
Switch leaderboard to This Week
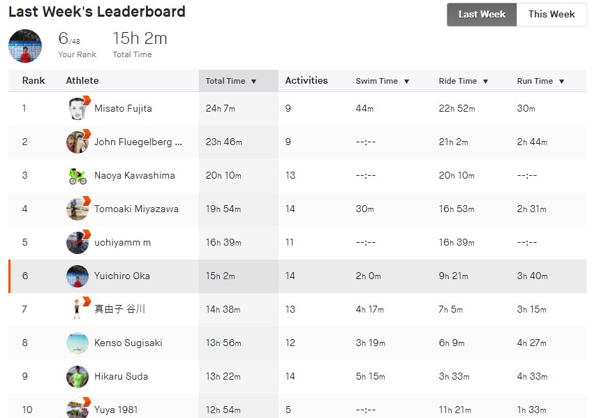tap(552, 15)
